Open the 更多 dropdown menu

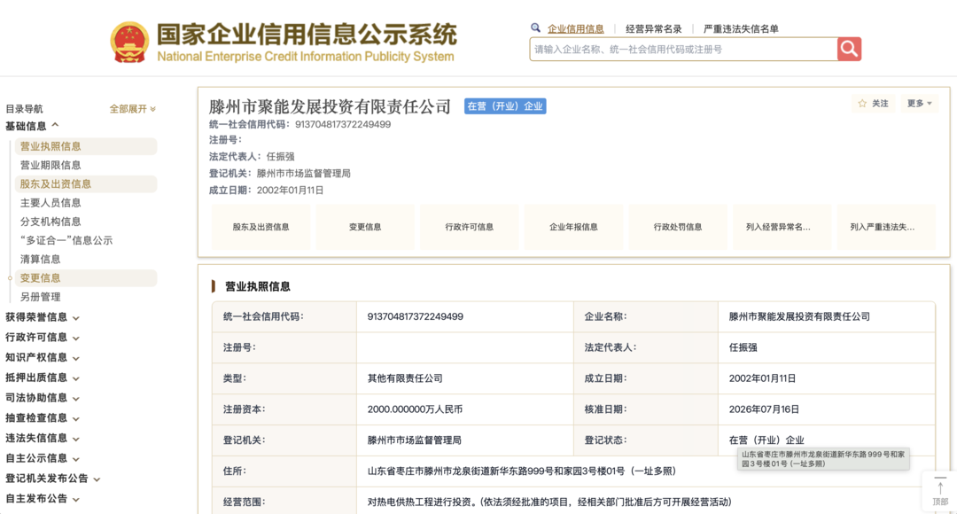919,104
